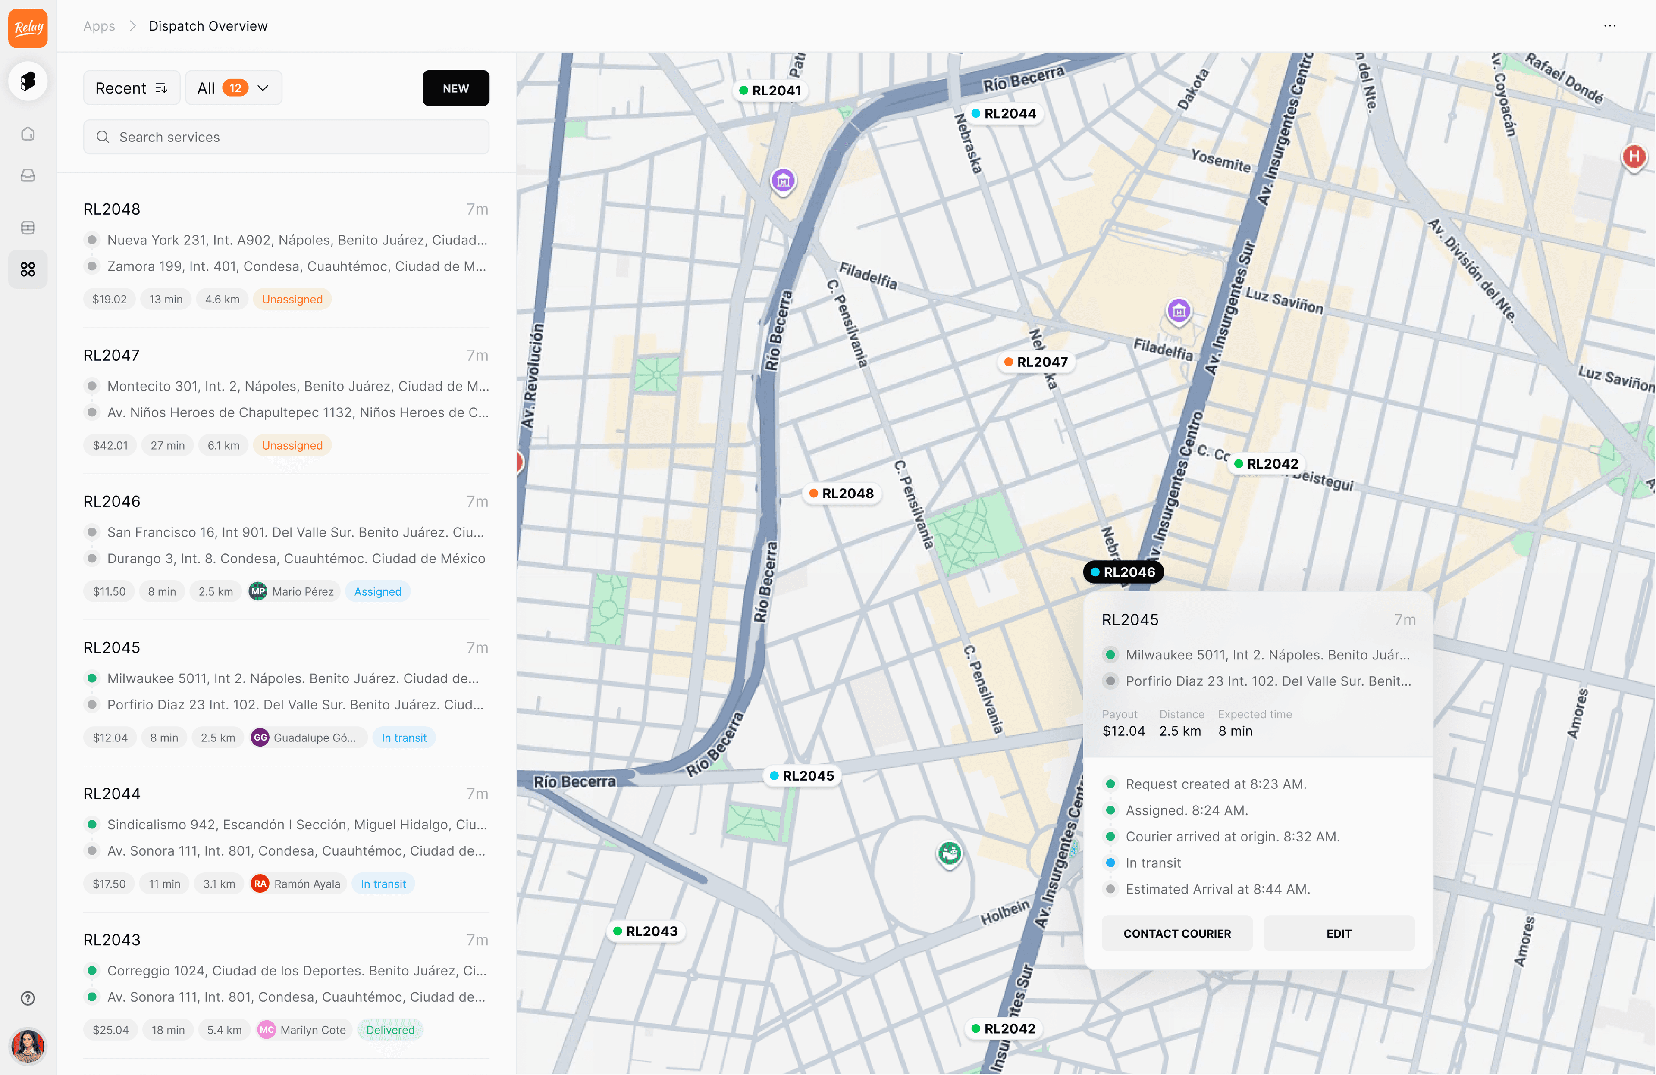Screen dimensions: 1656x1075
Task: Select the Mario Pérez courier chip
Action: [x=294, y=591]
